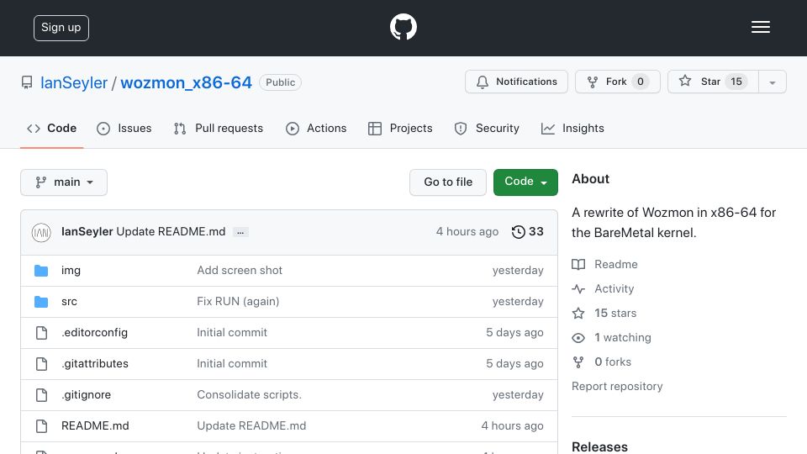Open the Projects tab

(400, 128)
